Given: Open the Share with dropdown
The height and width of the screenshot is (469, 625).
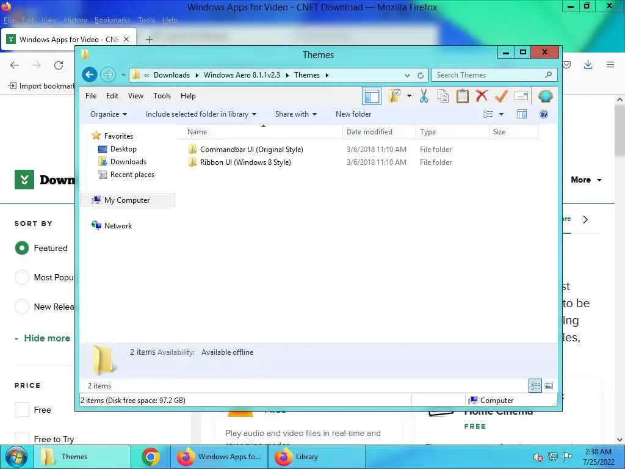Looking at the screenshot, I should click(x=296, y=114).
